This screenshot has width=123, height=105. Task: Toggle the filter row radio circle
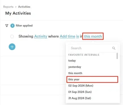(12, 36)
